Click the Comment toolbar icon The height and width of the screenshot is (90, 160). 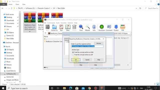[109, 28]
